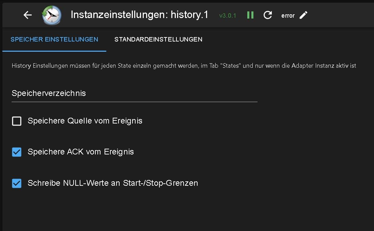374x231 pixels.
Task: Open the Standardeinstellungen tab
Action: pos(158,39)
